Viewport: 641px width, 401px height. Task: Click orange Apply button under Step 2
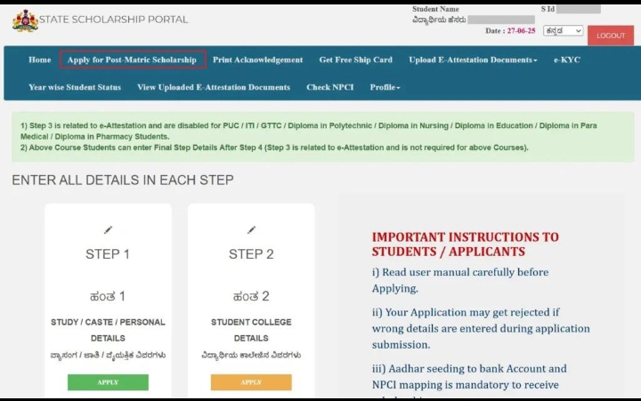pos(251,382)
